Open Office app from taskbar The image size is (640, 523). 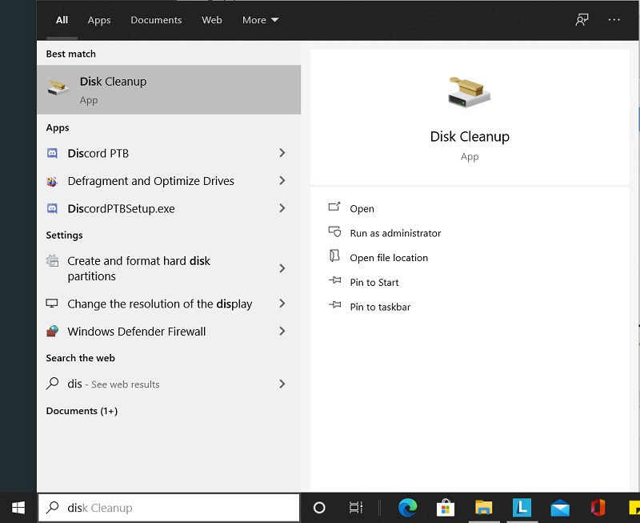coord(598,508)
